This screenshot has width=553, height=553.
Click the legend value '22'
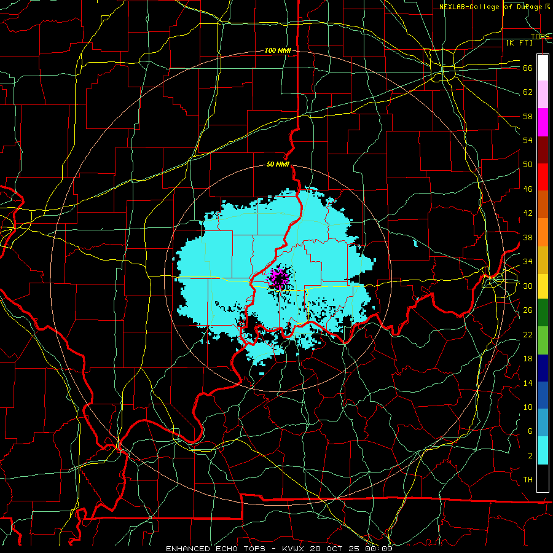pyautogui.click(x=528, y=334)
